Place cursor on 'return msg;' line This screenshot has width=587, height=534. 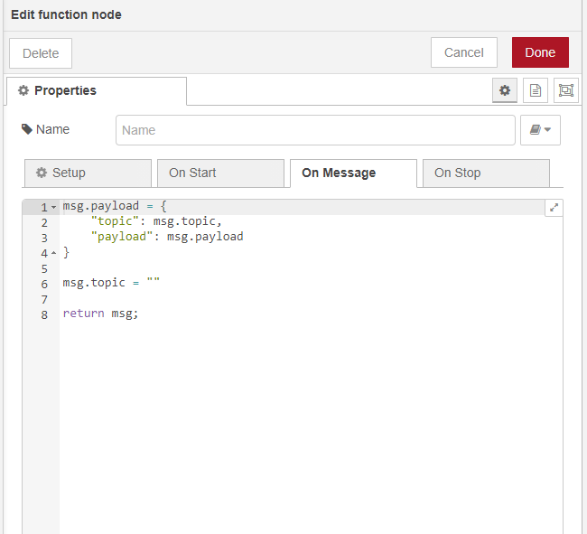(x=100, y=314)
